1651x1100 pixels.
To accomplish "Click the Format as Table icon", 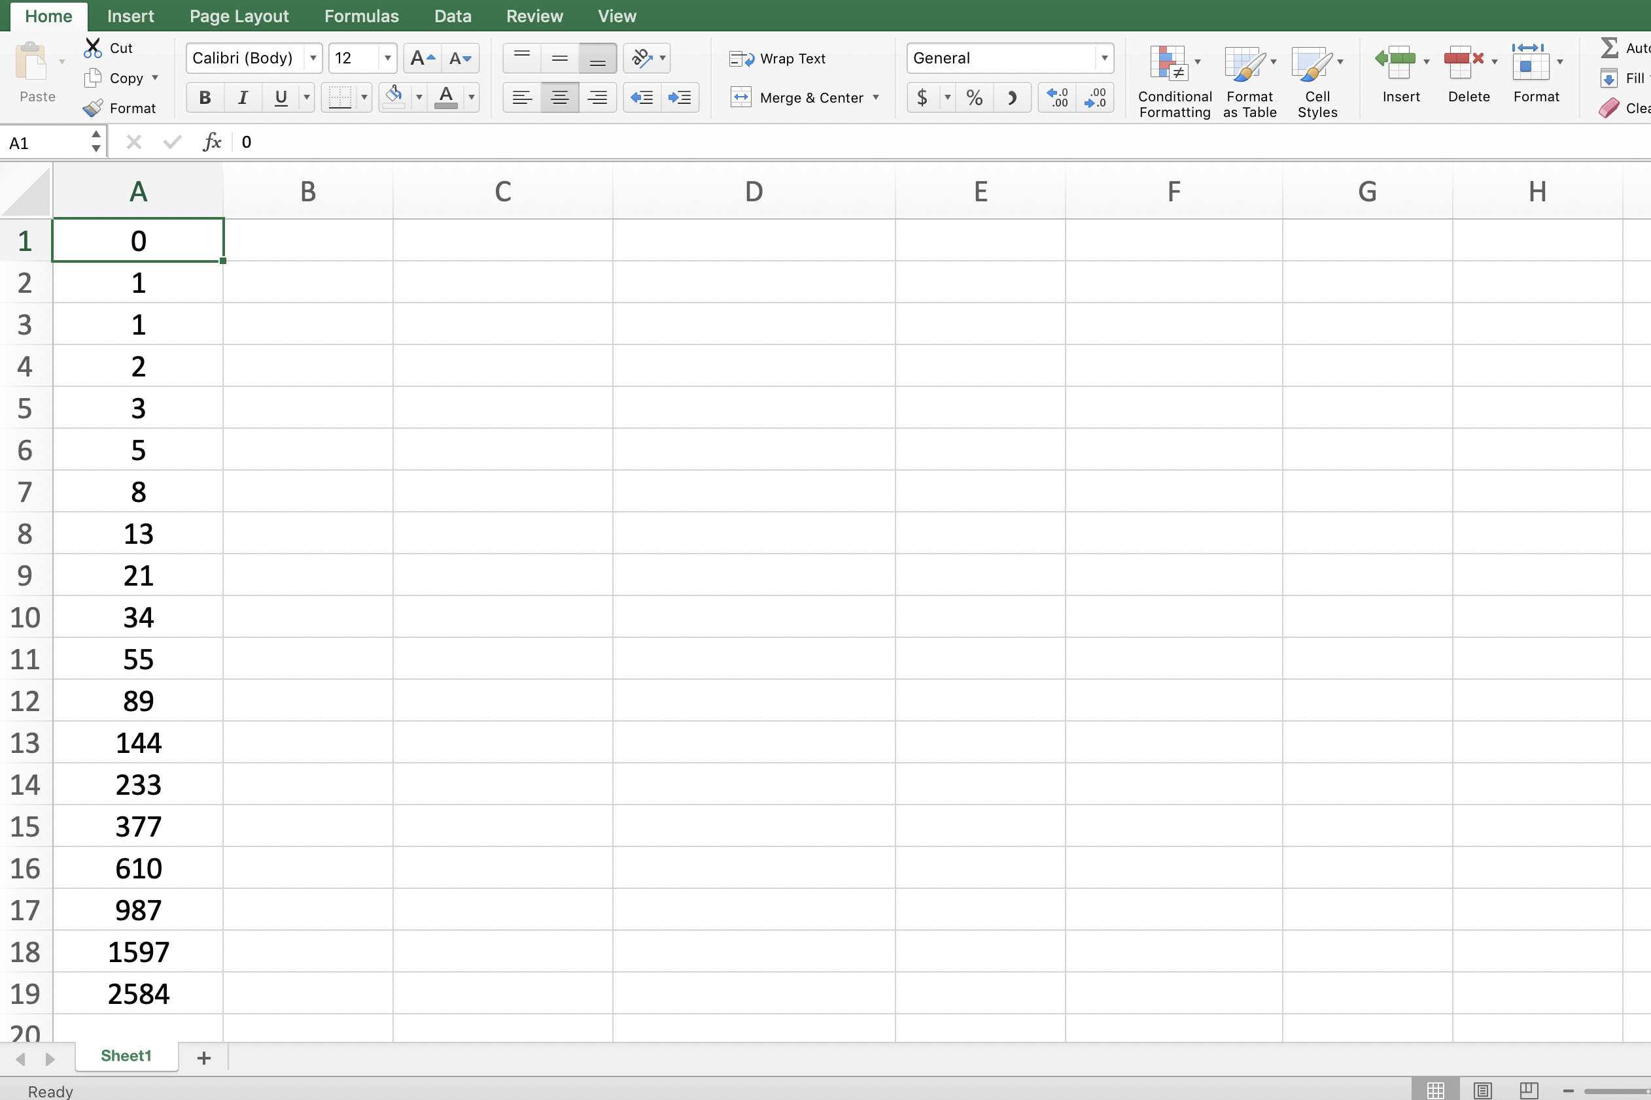I will click(x=1249, y=77).
